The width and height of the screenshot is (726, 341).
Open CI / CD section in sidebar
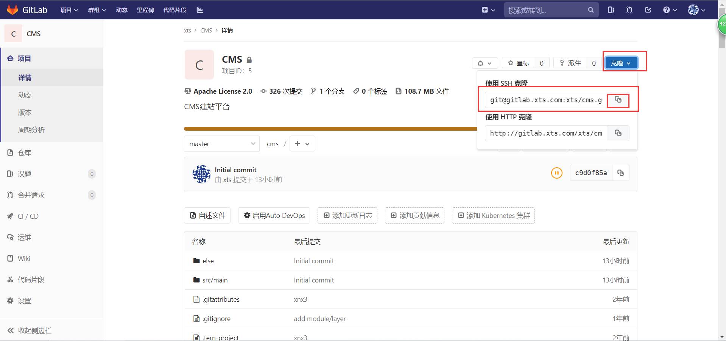[x=51, y=216]
